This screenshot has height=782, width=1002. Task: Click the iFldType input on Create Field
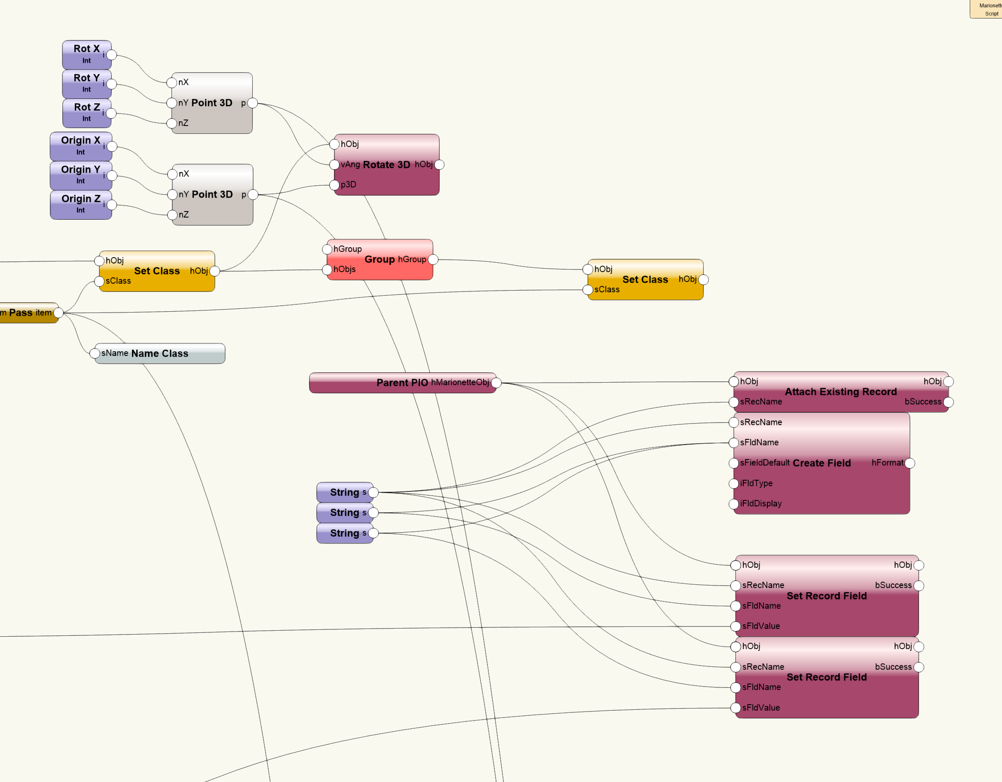coord(734,483)
